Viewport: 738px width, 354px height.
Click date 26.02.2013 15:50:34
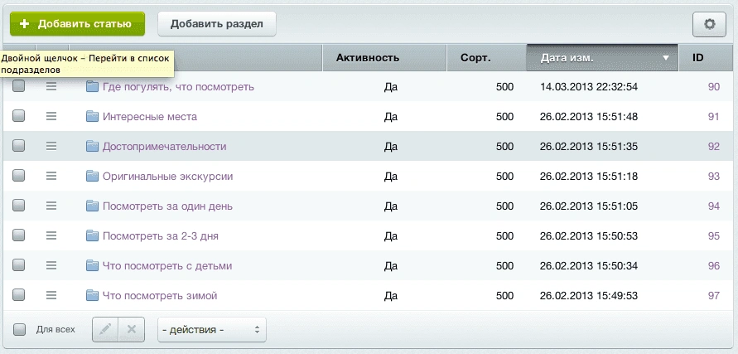point(589,266)
